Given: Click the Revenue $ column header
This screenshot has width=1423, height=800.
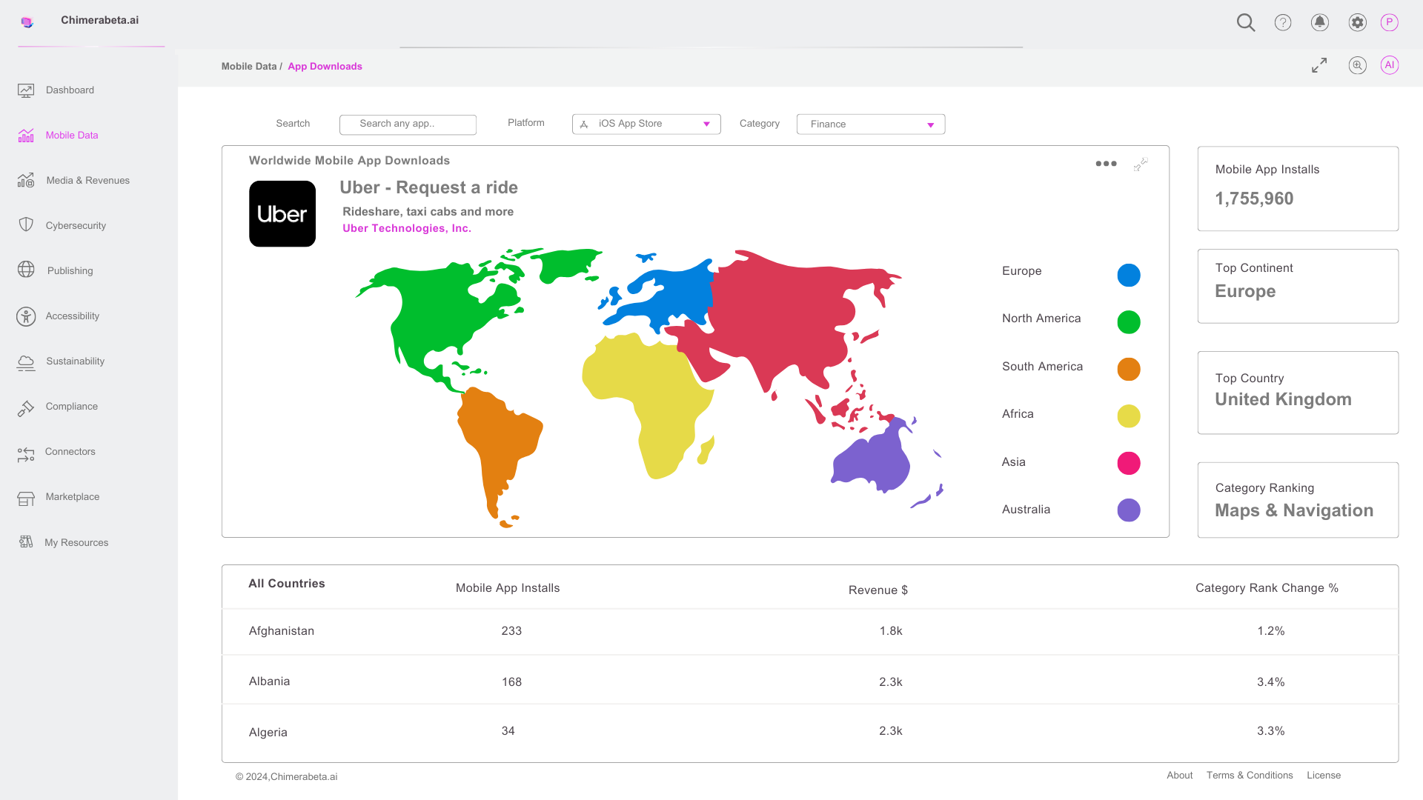Looking at the screenshot, I should click(878, 590).
